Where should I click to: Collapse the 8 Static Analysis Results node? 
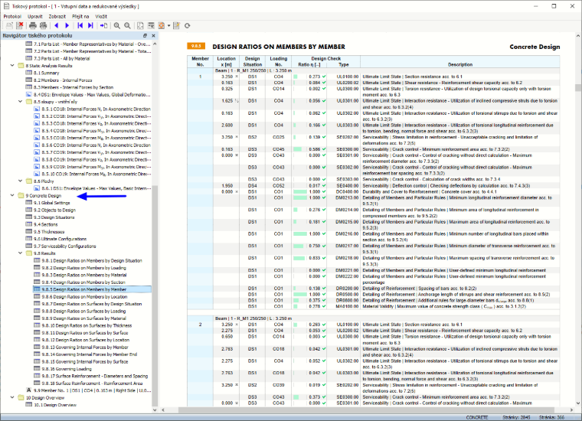click(x=12, y=65)
